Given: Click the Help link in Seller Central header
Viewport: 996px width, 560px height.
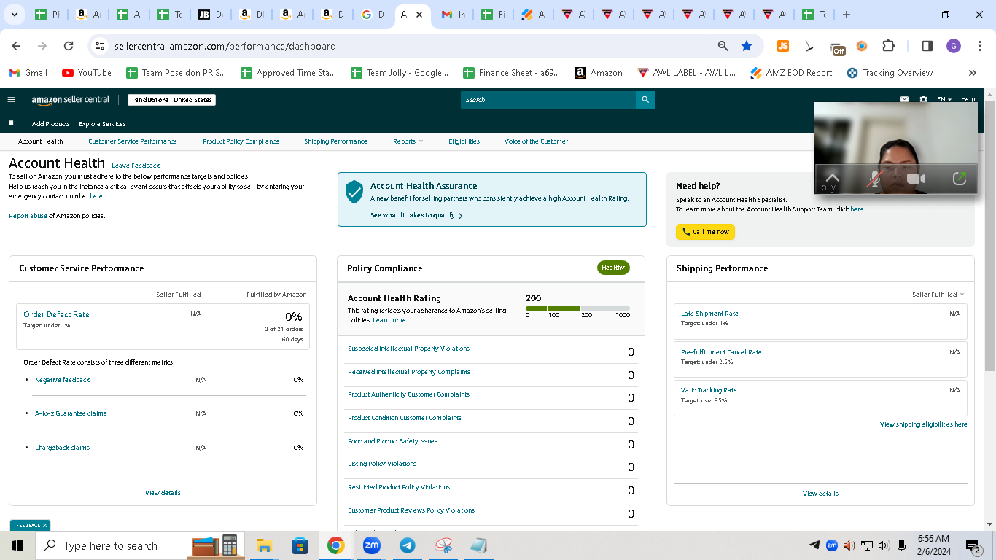Looking at the screenshot, I should point(968,99).
